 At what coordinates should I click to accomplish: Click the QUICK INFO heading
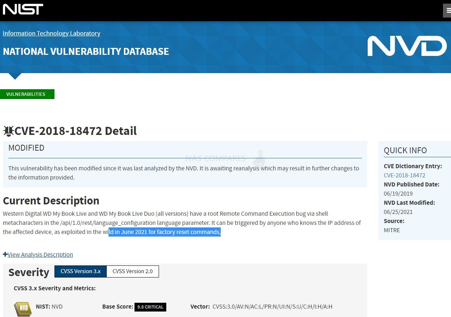pyautogui.click(x=405, y=150)
